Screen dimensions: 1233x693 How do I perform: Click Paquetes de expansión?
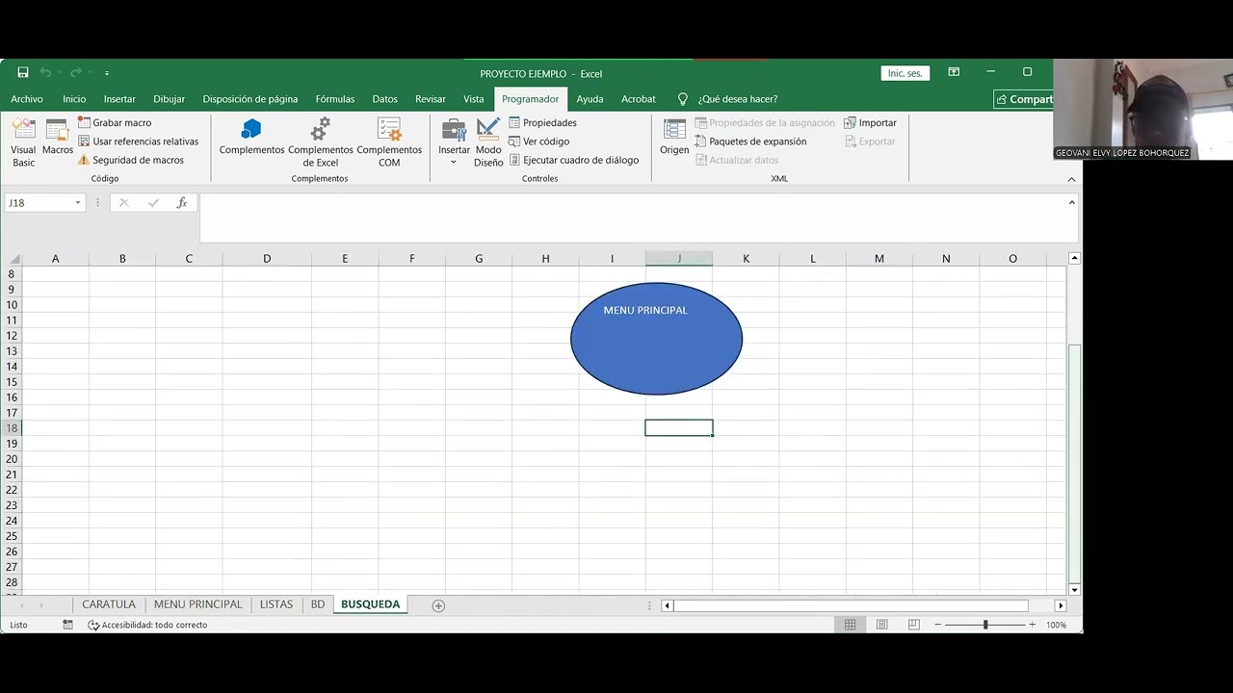point(750,141)
